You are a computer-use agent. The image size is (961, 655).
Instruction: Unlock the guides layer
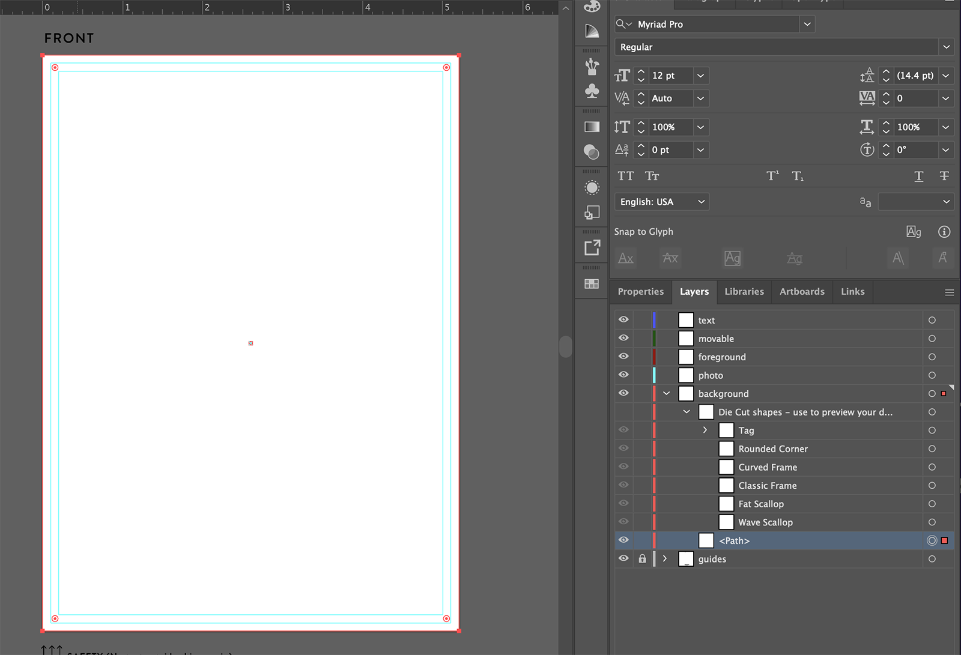coord(643,559)
